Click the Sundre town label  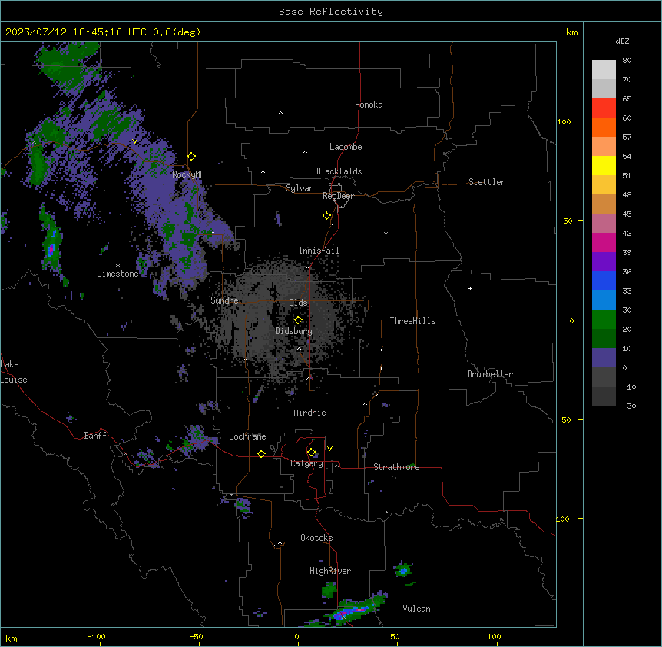coord(224,300)
